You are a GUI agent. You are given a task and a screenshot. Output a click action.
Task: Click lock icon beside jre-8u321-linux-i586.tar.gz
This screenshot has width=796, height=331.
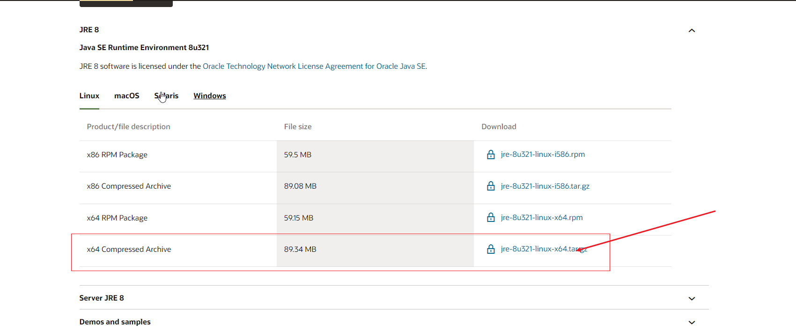tap(491, 186)
